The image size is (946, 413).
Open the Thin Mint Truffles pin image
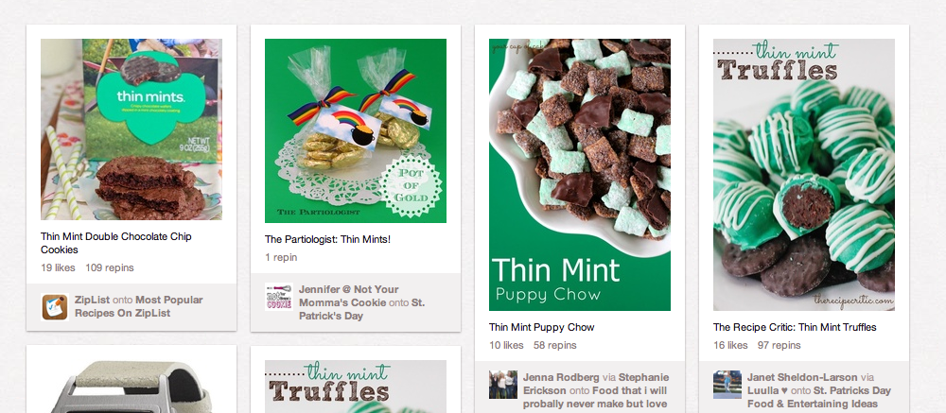pos(803,175)
